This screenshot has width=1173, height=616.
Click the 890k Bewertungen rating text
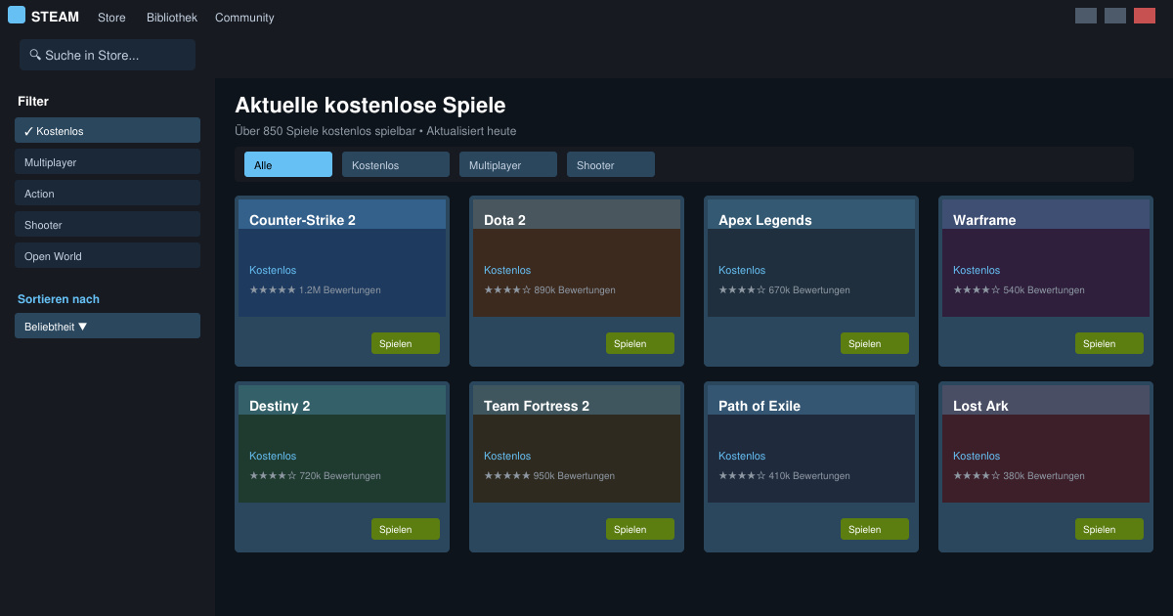coord(575,290)
